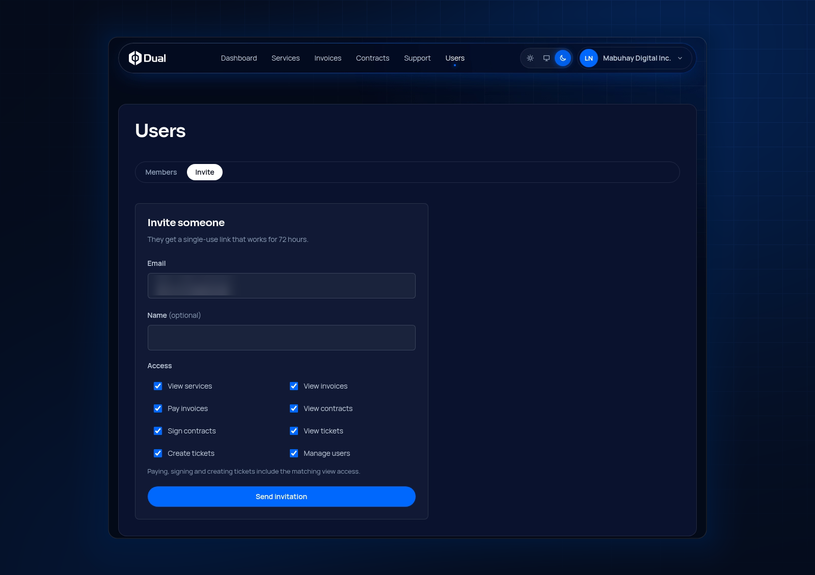This screenshot has height=575, width=815.
Task: Click the Invite someone heading
Action: 186,223
